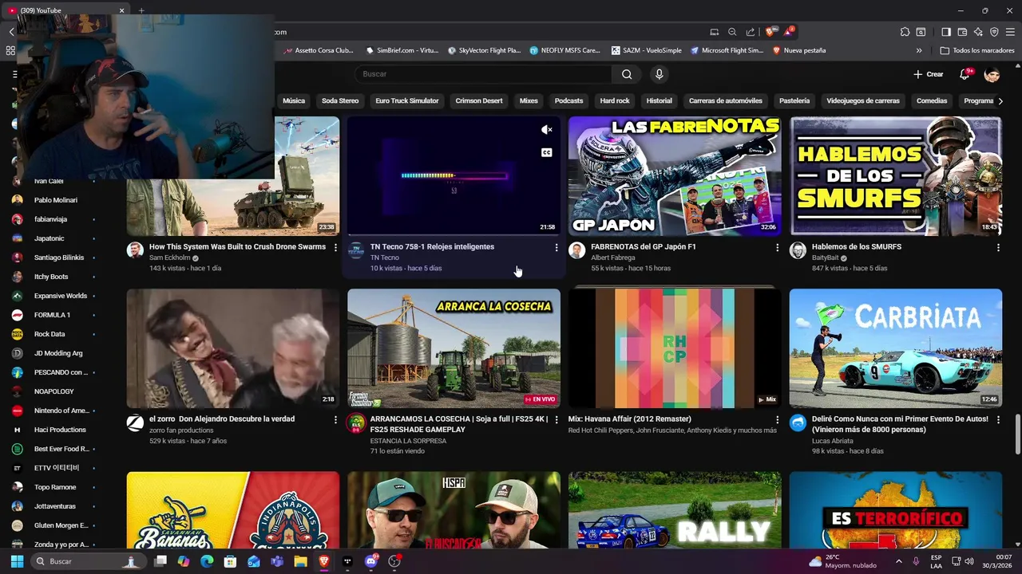Open more options for TN Tecno 758-1 video

[557, 248]
